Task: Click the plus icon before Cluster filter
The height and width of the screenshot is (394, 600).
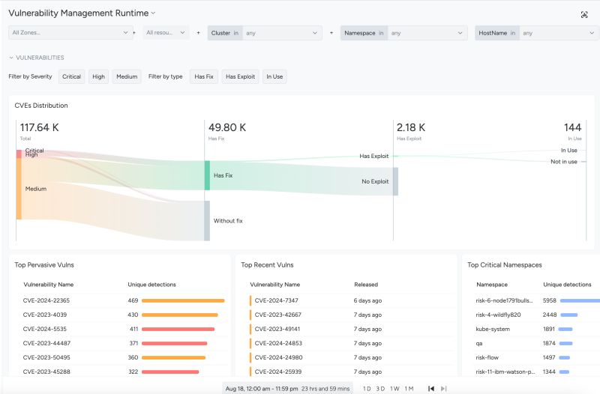Action: pyautogui.click(x=198, y=33)
